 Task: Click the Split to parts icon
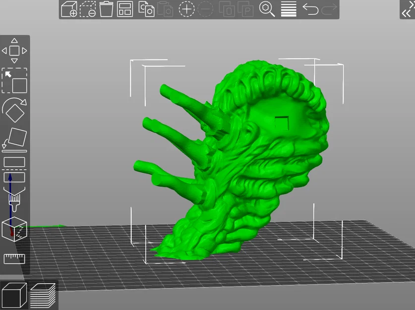tap(245, 9)
